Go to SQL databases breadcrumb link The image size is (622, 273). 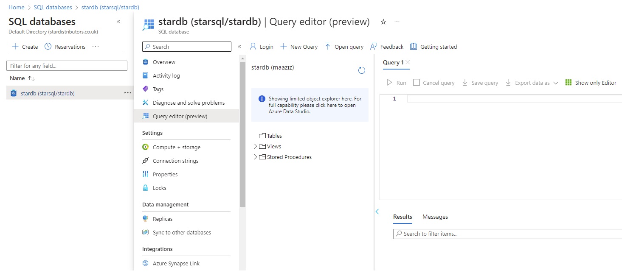click(x=53, y=7)
